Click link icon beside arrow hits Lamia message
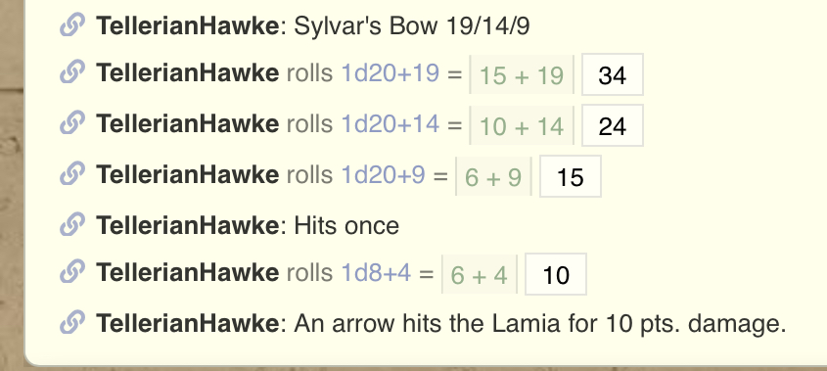This screenshot has height=371, width=827. click(x=72, y=322)
